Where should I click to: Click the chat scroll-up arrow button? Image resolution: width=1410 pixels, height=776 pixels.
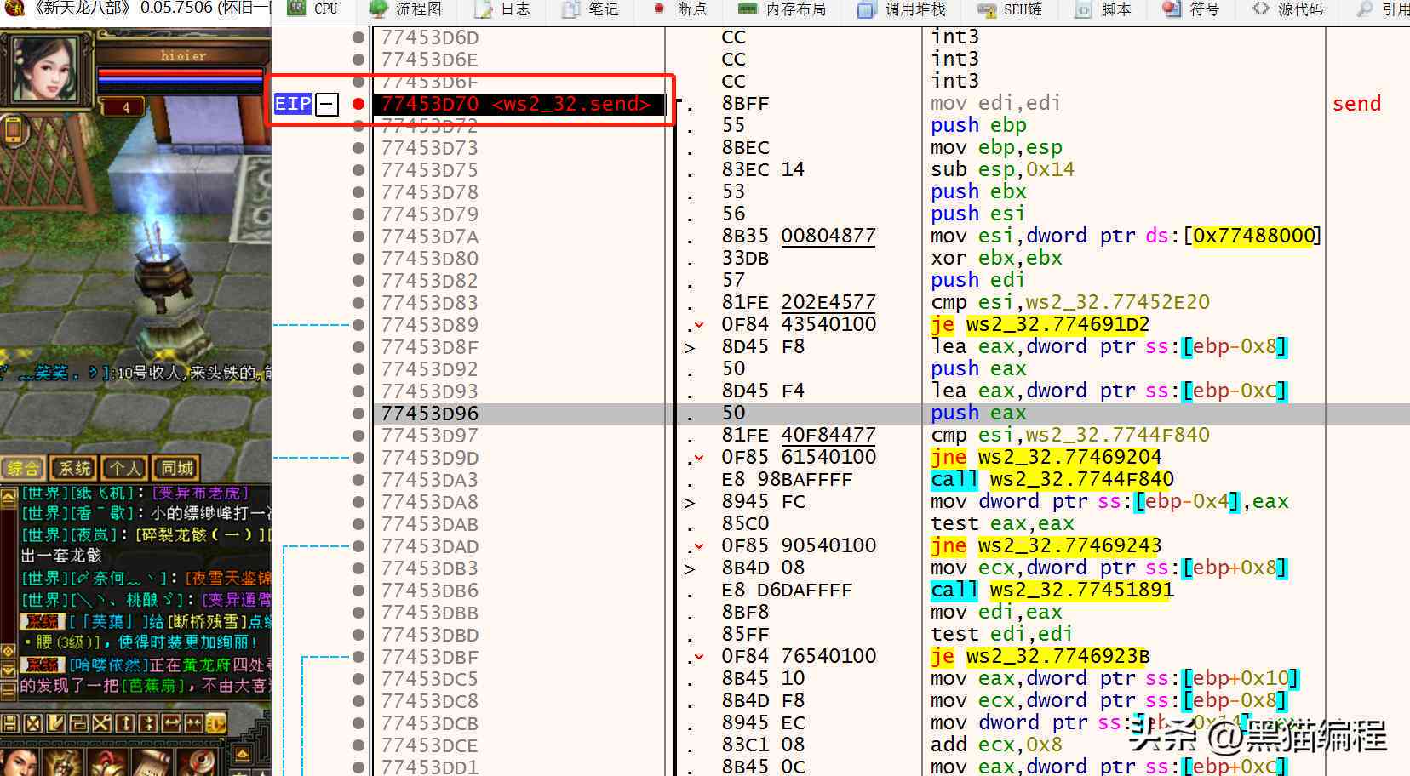coord(9,497)
